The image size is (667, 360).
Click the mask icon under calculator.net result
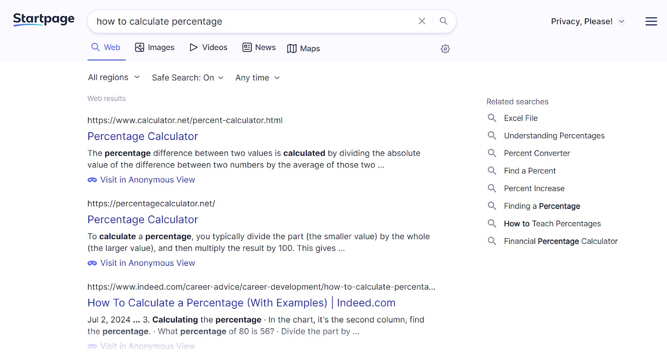(92, 180)
